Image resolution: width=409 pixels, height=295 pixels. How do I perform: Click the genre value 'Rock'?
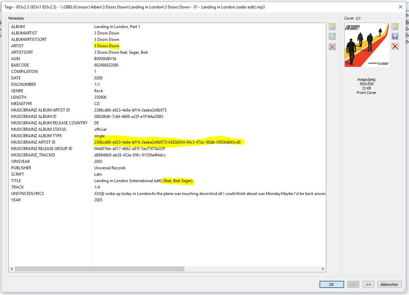coord(99,91)
